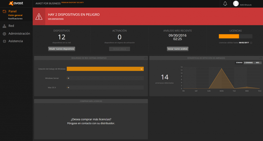263x141 pixels.
Task: Click the Hay 2 dispositivos en peligro heading
Action: (x=74, y=15)
